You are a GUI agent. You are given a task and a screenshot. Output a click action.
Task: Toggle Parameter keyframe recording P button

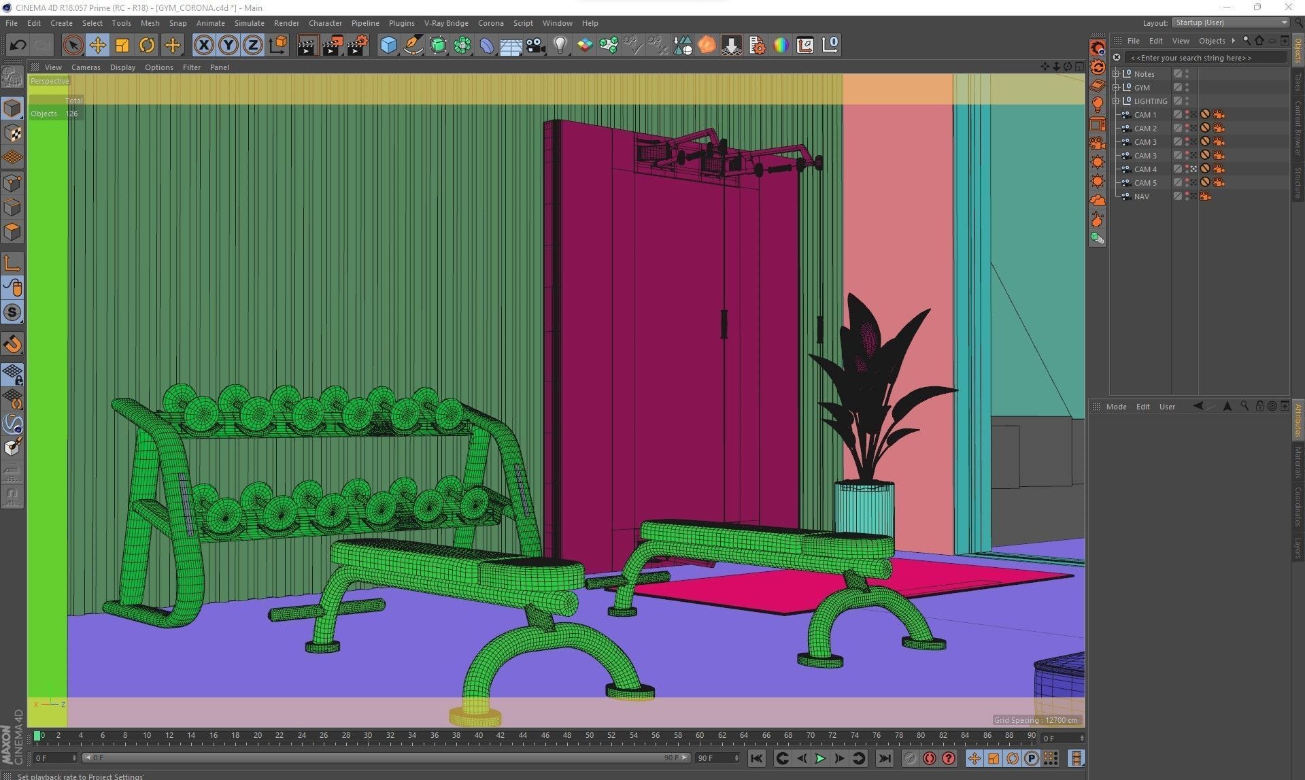pos(1032,758)
